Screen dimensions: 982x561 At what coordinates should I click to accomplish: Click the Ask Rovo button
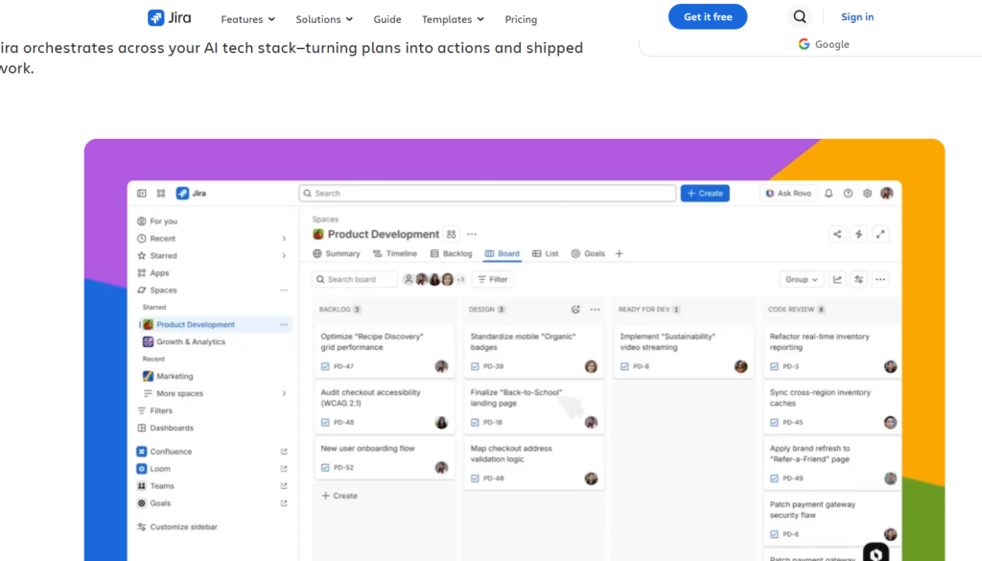tap(788, 194)
